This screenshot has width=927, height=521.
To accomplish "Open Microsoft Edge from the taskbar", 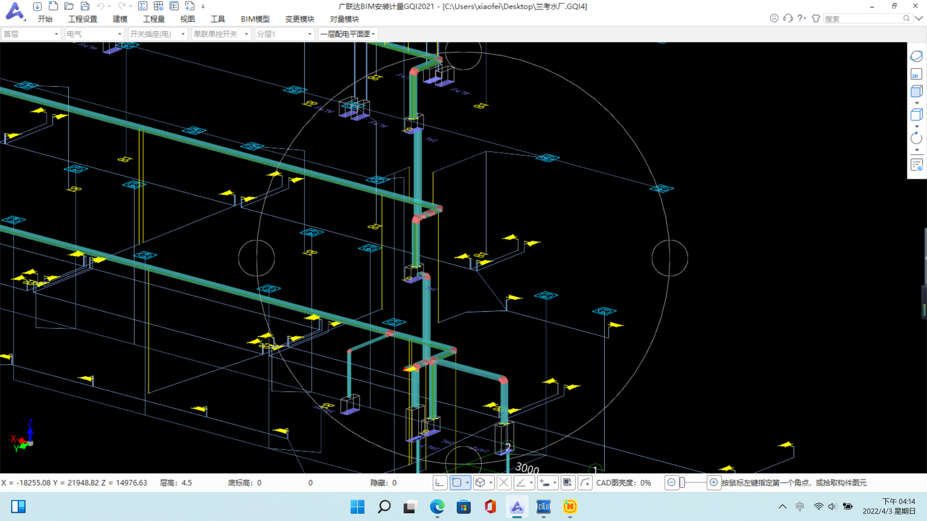I will click(x=437, y=507).
